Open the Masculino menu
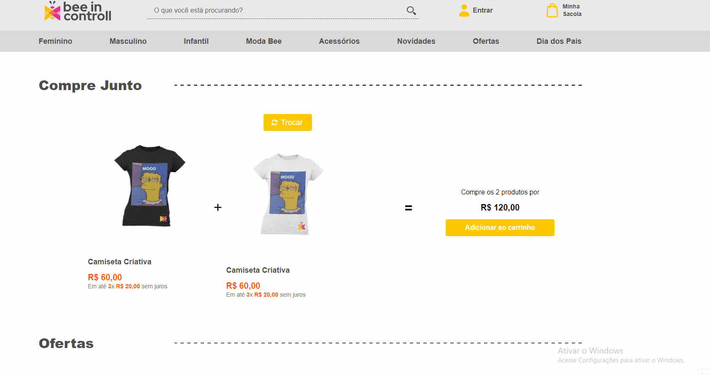 128,41
